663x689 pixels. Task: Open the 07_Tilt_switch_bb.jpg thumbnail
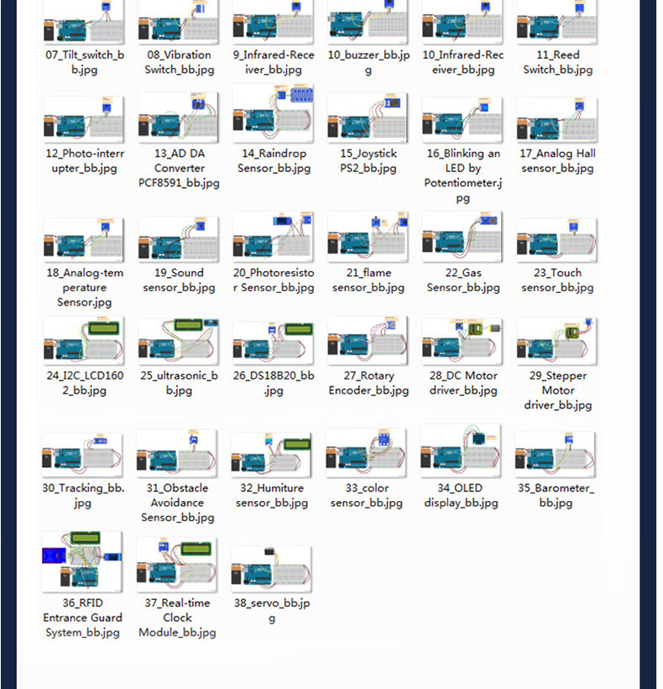[84, 22]
